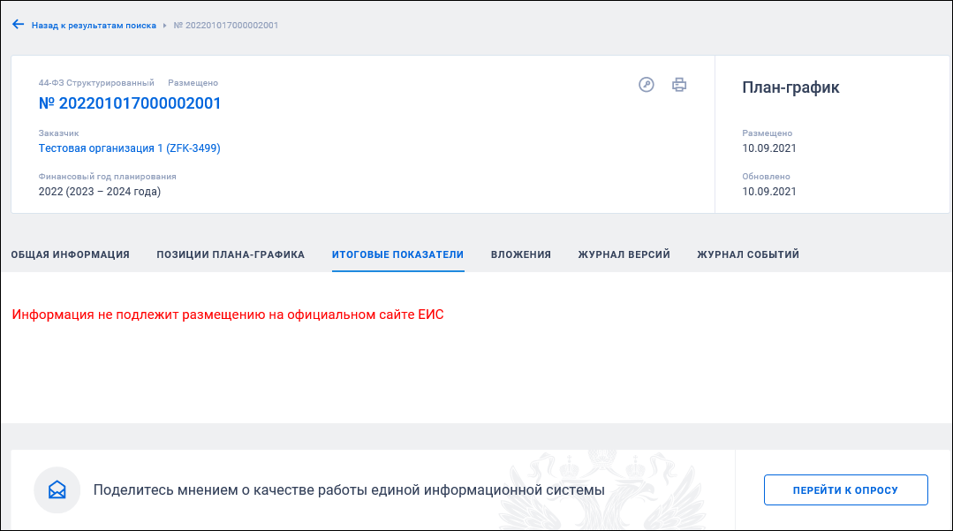This screenshot has width=953, height=531.
Task: Click '2022 (2023 – 2024 года)' value
Action: coord(100,192)
